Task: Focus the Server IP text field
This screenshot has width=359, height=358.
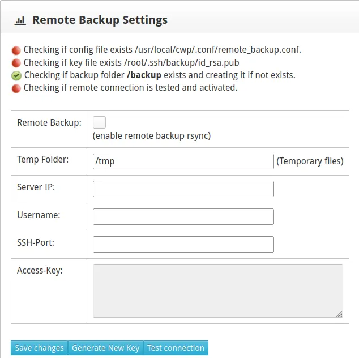Action: (183, 189)
